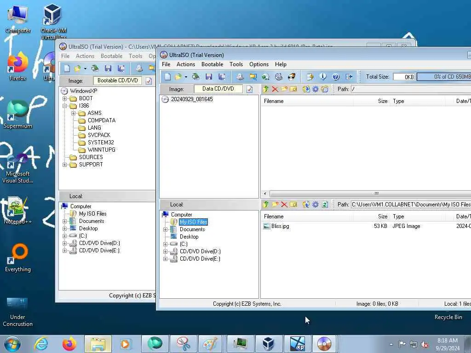
Task: Toggle boot info checkmark beside Data CD/DVD
Action: pyautogui.click(x=249, y=89)
